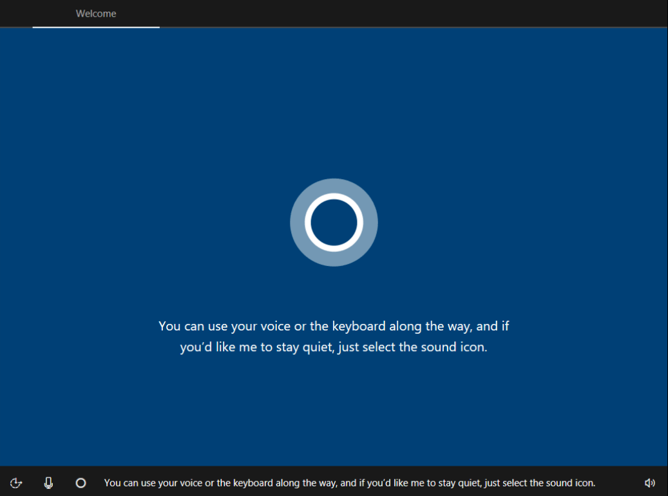Image resolution: width=668 pixels, height=496 pixels.
Task: Open the Ease of Access icon
Action: pos(15,482)
